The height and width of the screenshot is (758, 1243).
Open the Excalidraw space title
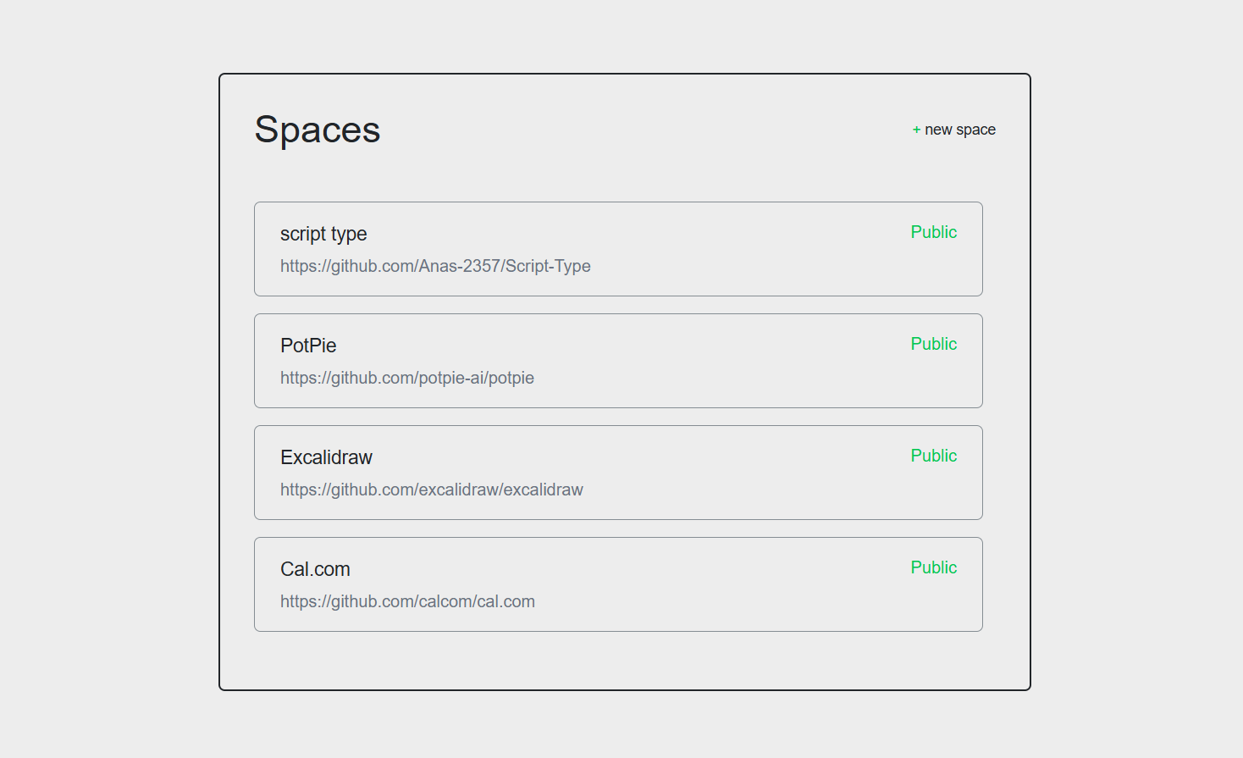(x=326, y=457)
